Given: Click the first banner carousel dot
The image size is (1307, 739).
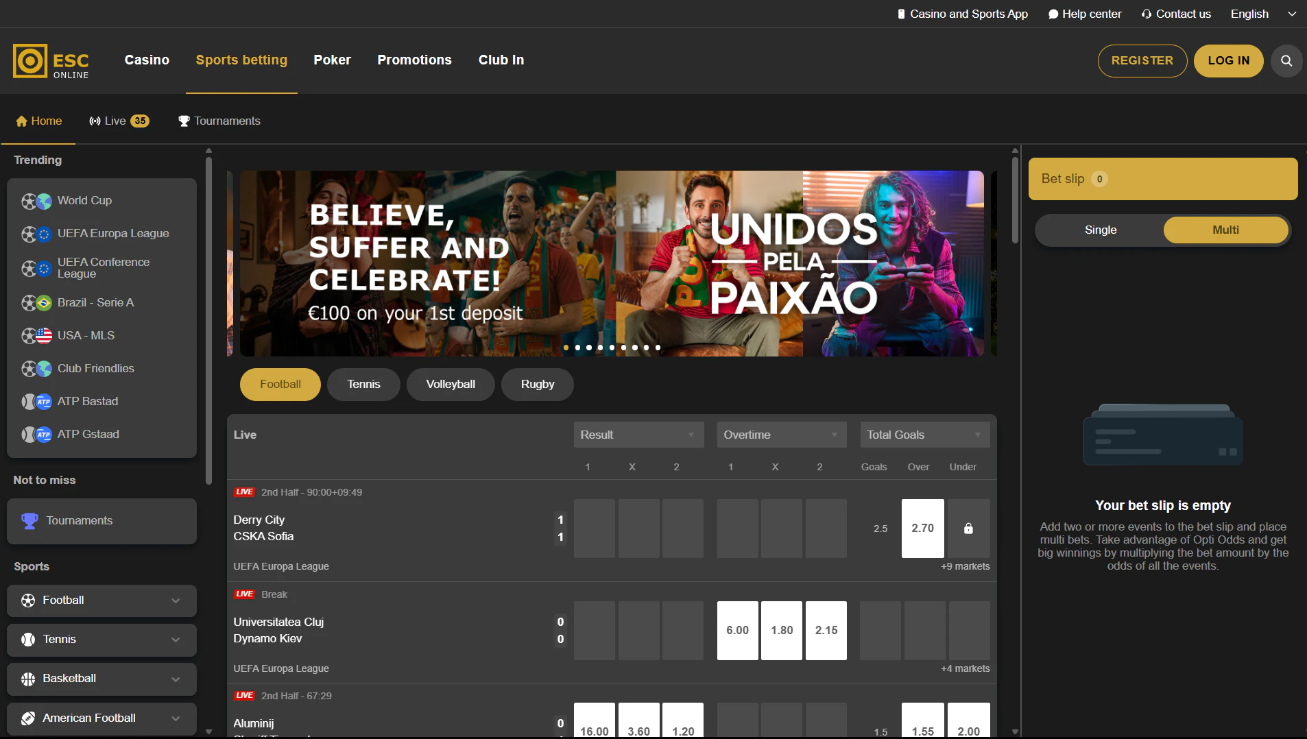Looking at the screenshot, I should tap(566, 348).
